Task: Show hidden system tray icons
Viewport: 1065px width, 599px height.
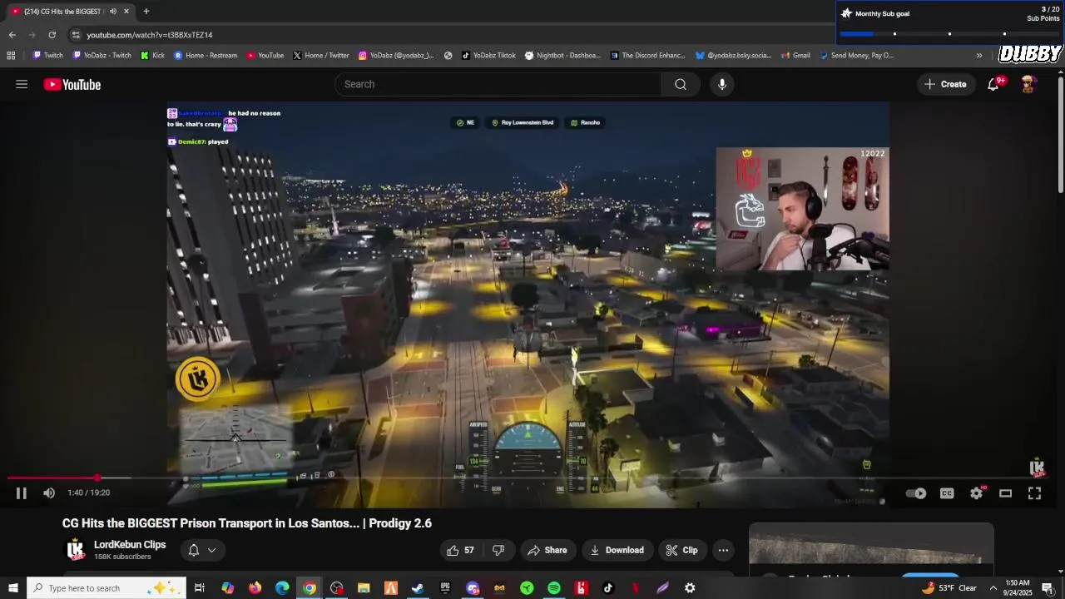Action: coord(993,588)
